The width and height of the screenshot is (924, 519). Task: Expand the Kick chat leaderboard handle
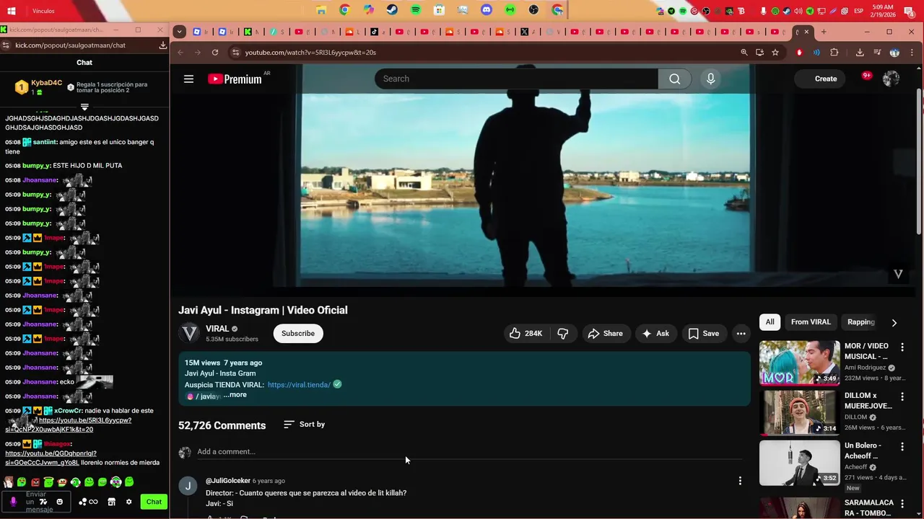click(x=84, y=107)
